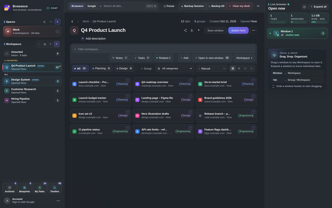Screen dimensions: 332x208
Task: Expand Window 1 in live browser
Action: tap(270, 33)
